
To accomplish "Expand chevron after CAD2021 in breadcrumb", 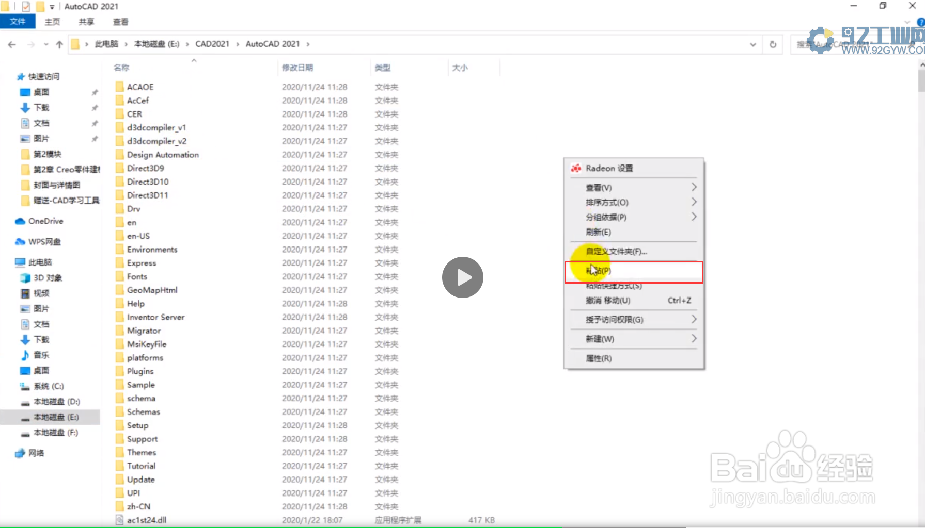I will pyautogui.click(x=238, y=44).
